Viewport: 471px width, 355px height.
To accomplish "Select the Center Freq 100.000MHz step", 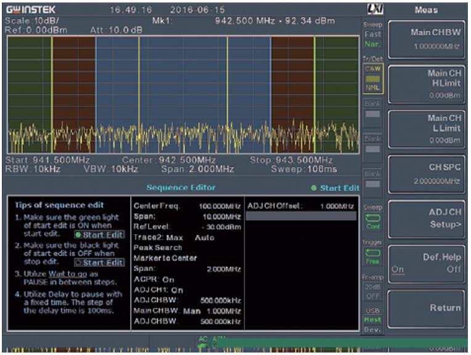I will click(187, 206).
